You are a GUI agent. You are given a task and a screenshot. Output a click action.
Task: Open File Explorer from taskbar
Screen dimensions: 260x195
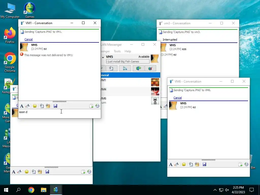click(x=44, y=190)
